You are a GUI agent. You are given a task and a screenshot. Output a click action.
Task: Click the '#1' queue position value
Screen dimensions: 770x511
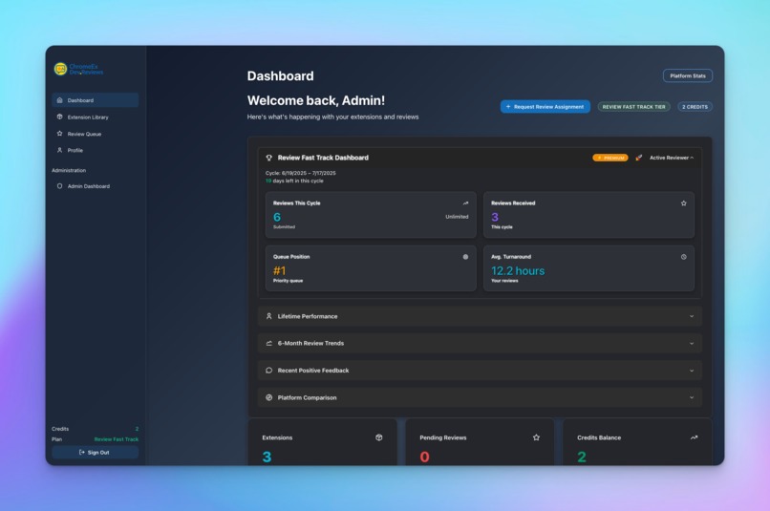click(279, 271)
